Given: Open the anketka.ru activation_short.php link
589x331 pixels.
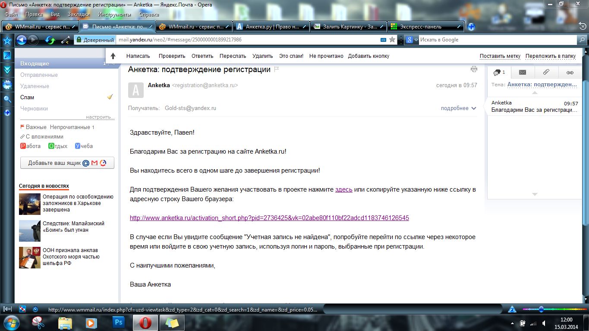Looking at the screenshot, I should coord(269,218).
